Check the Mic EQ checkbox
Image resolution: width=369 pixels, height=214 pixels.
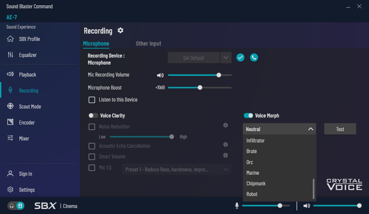point(92,168)
